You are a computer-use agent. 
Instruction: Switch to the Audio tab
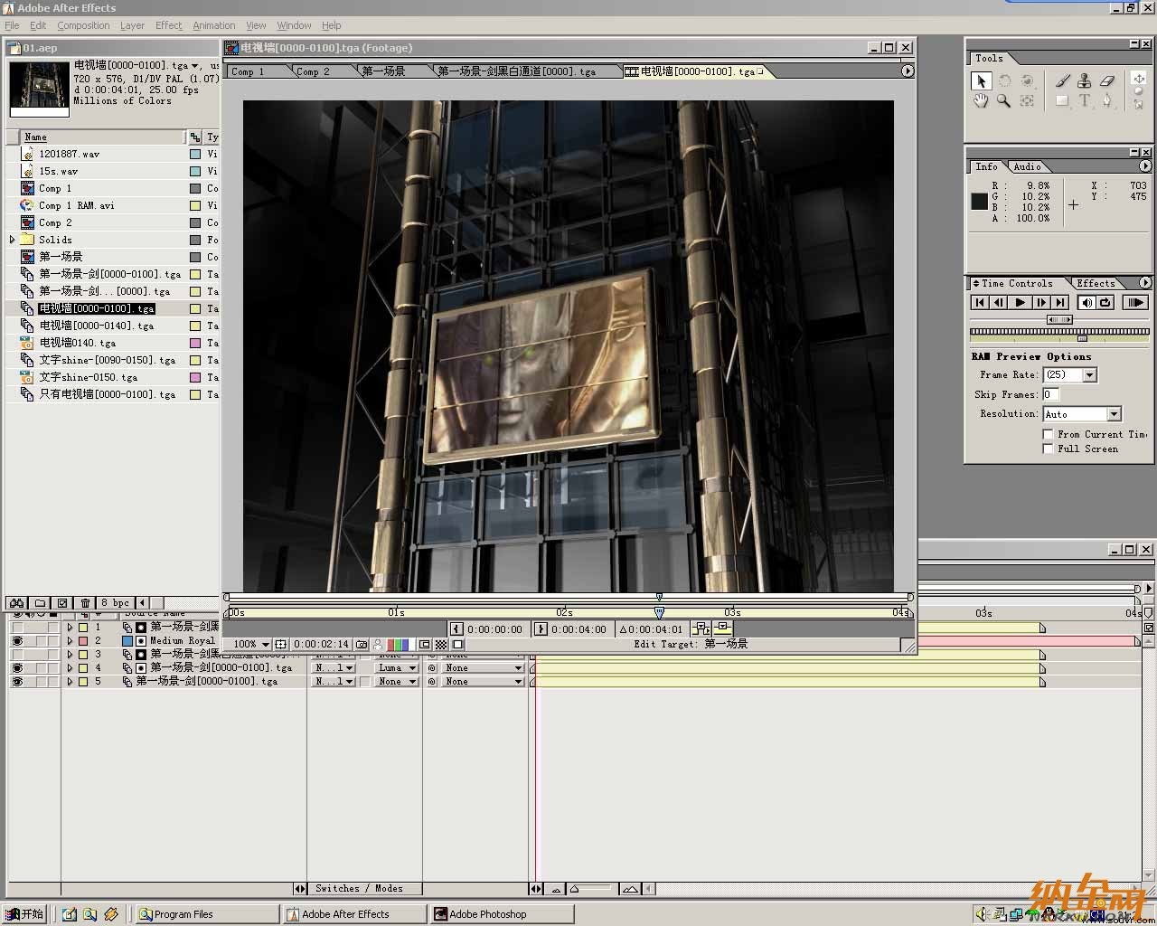(1027, 166)
